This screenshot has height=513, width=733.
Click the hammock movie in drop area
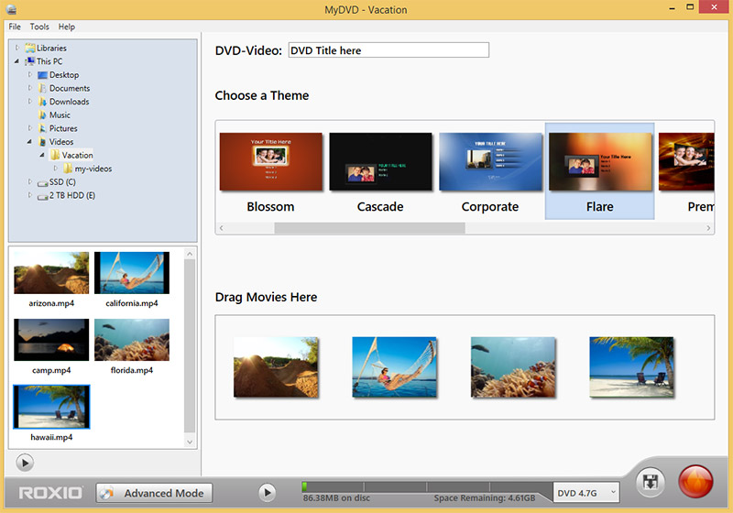pos(395,367)
